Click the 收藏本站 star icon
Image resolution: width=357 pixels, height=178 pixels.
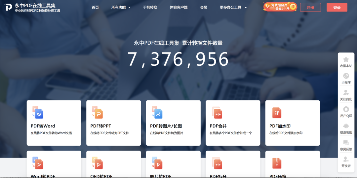pos(346,59)
